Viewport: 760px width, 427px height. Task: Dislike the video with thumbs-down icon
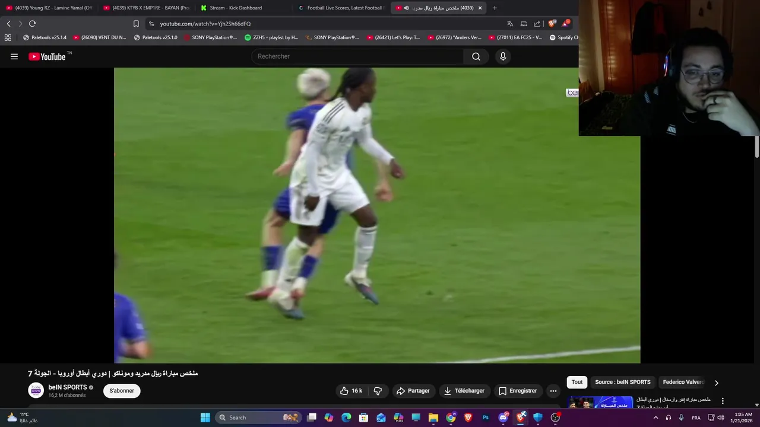click(x=378, y=391)
